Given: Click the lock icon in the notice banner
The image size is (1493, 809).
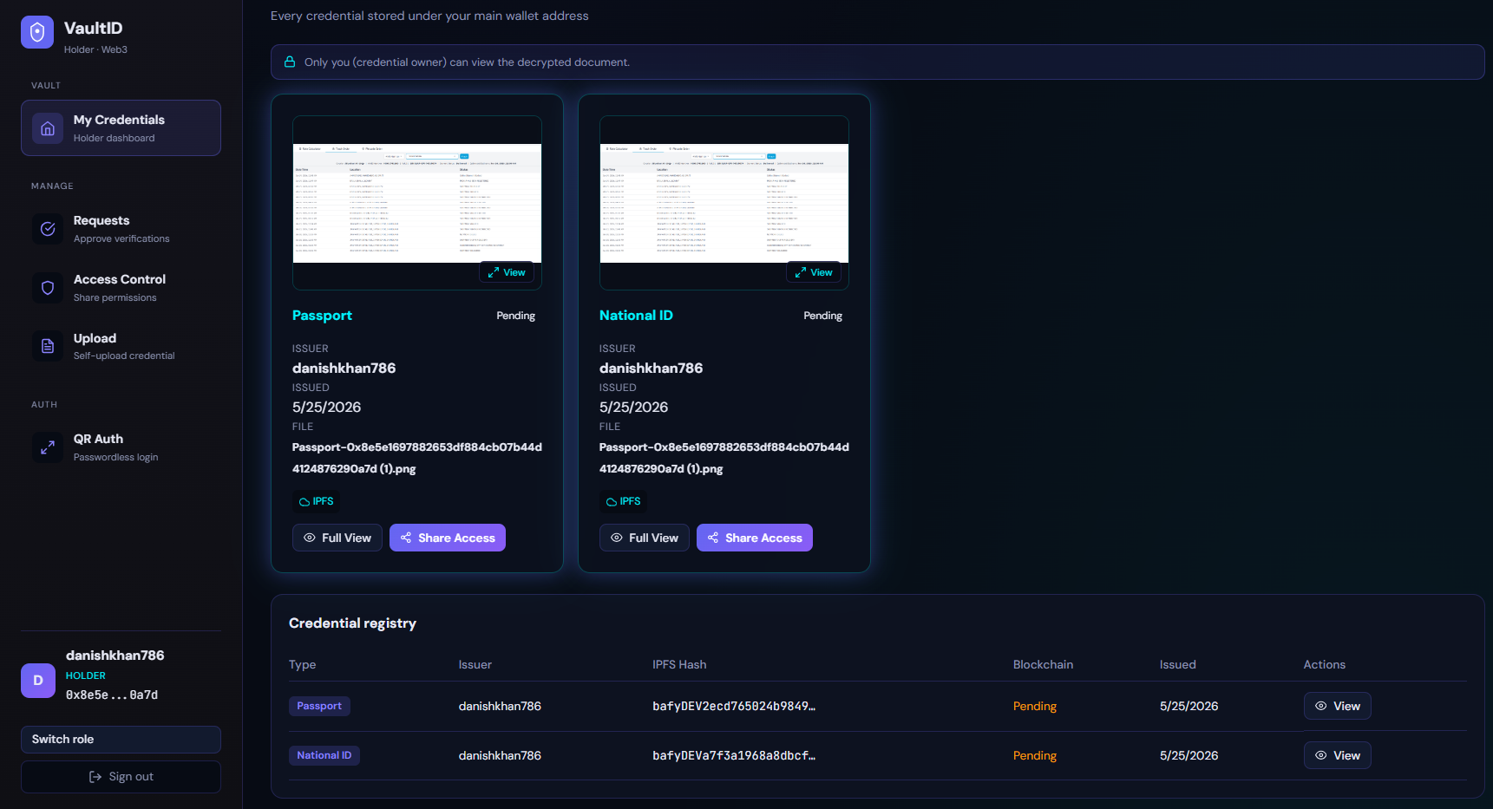Looking at the screenshot, I should (x=290, y=62).
